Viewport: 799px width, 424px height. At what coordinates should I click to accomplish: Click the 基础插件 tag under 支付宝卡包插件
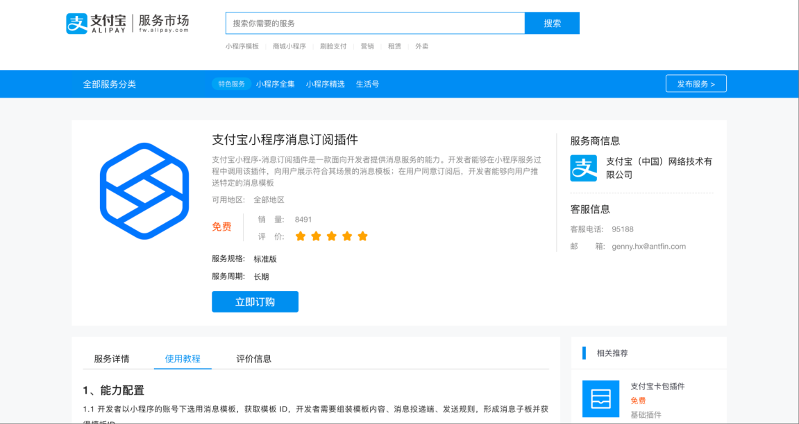tap(646, 415)
